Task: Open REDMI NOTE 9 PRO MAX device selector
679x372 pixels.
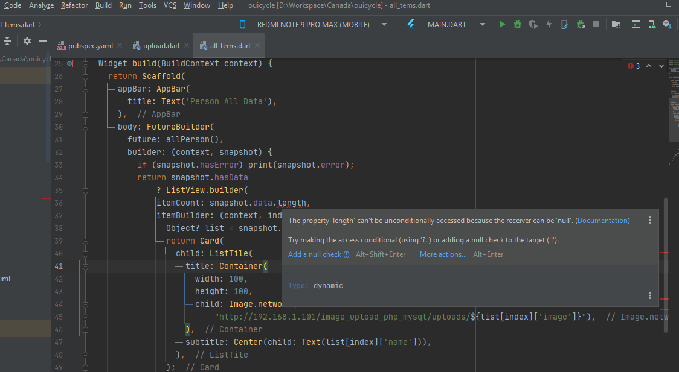Action: [x=314, y=25]
